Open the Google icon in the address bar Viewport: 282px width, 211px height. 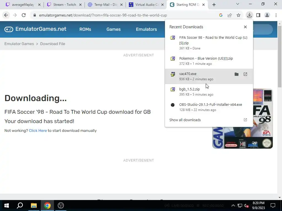pos(221,15)
